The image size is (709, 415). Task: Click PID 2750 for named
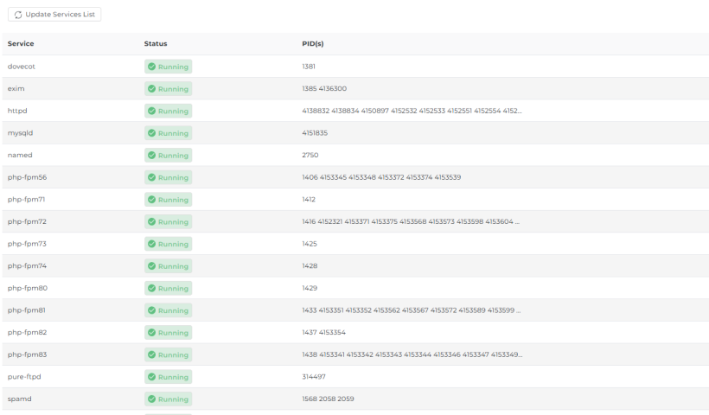point(310,155)
